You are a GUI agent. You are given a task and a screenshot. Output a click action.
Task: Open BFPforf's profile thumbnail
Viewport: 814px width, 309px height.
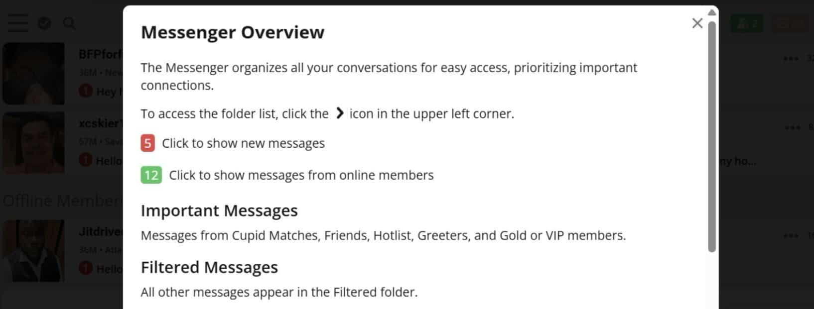(x=33, y=74)
